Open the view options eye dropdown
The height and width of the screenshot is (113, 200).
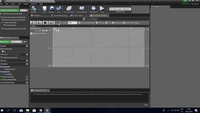coord(26,42)
